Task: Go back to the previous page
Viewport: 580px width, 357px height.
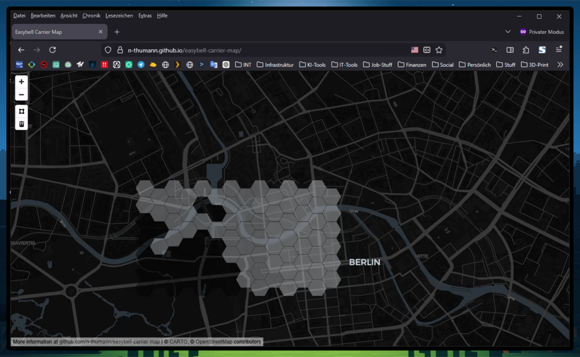Action: tap(22, 50)
